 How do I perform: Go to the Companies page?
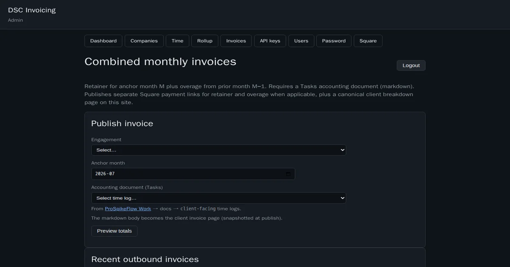[144, 41]
